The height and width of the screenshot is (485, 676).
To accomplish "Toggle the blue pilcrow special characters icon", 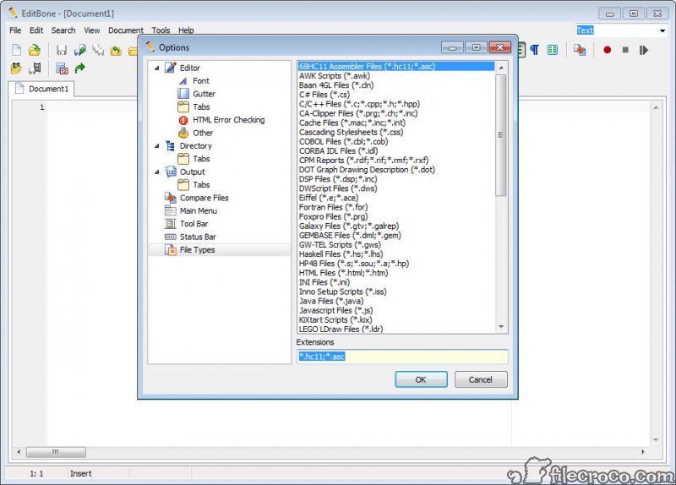I will tap(535, 50).
